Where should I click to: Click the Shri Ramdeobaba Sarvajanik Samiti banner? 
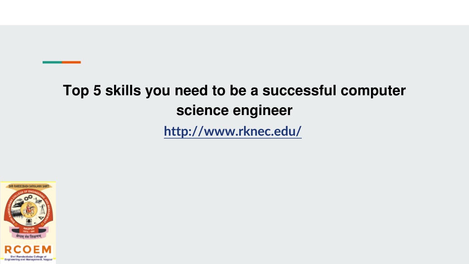tap(29, 186)
